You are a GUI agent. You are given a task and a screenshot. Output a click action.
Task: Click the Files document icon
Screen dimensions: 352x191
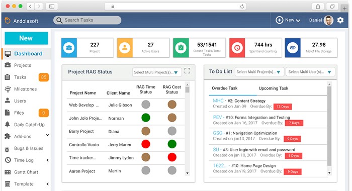(8, 113)
